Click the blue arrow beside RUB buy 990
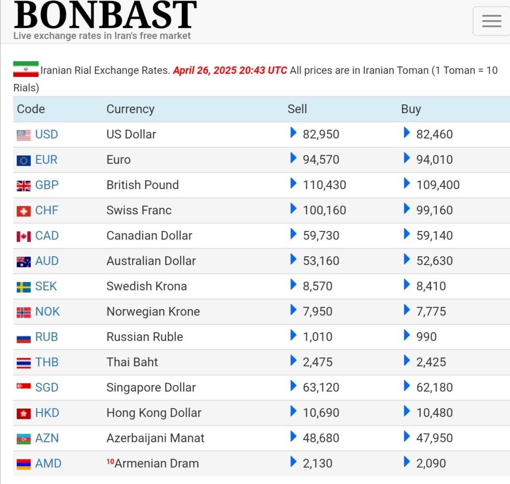The image size is (510, 484). [407, 336]
